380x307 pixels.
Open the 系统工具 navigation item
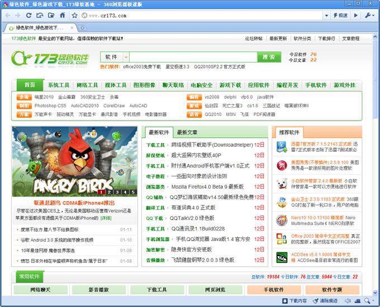pyautogui.click(x=59, y=85)
